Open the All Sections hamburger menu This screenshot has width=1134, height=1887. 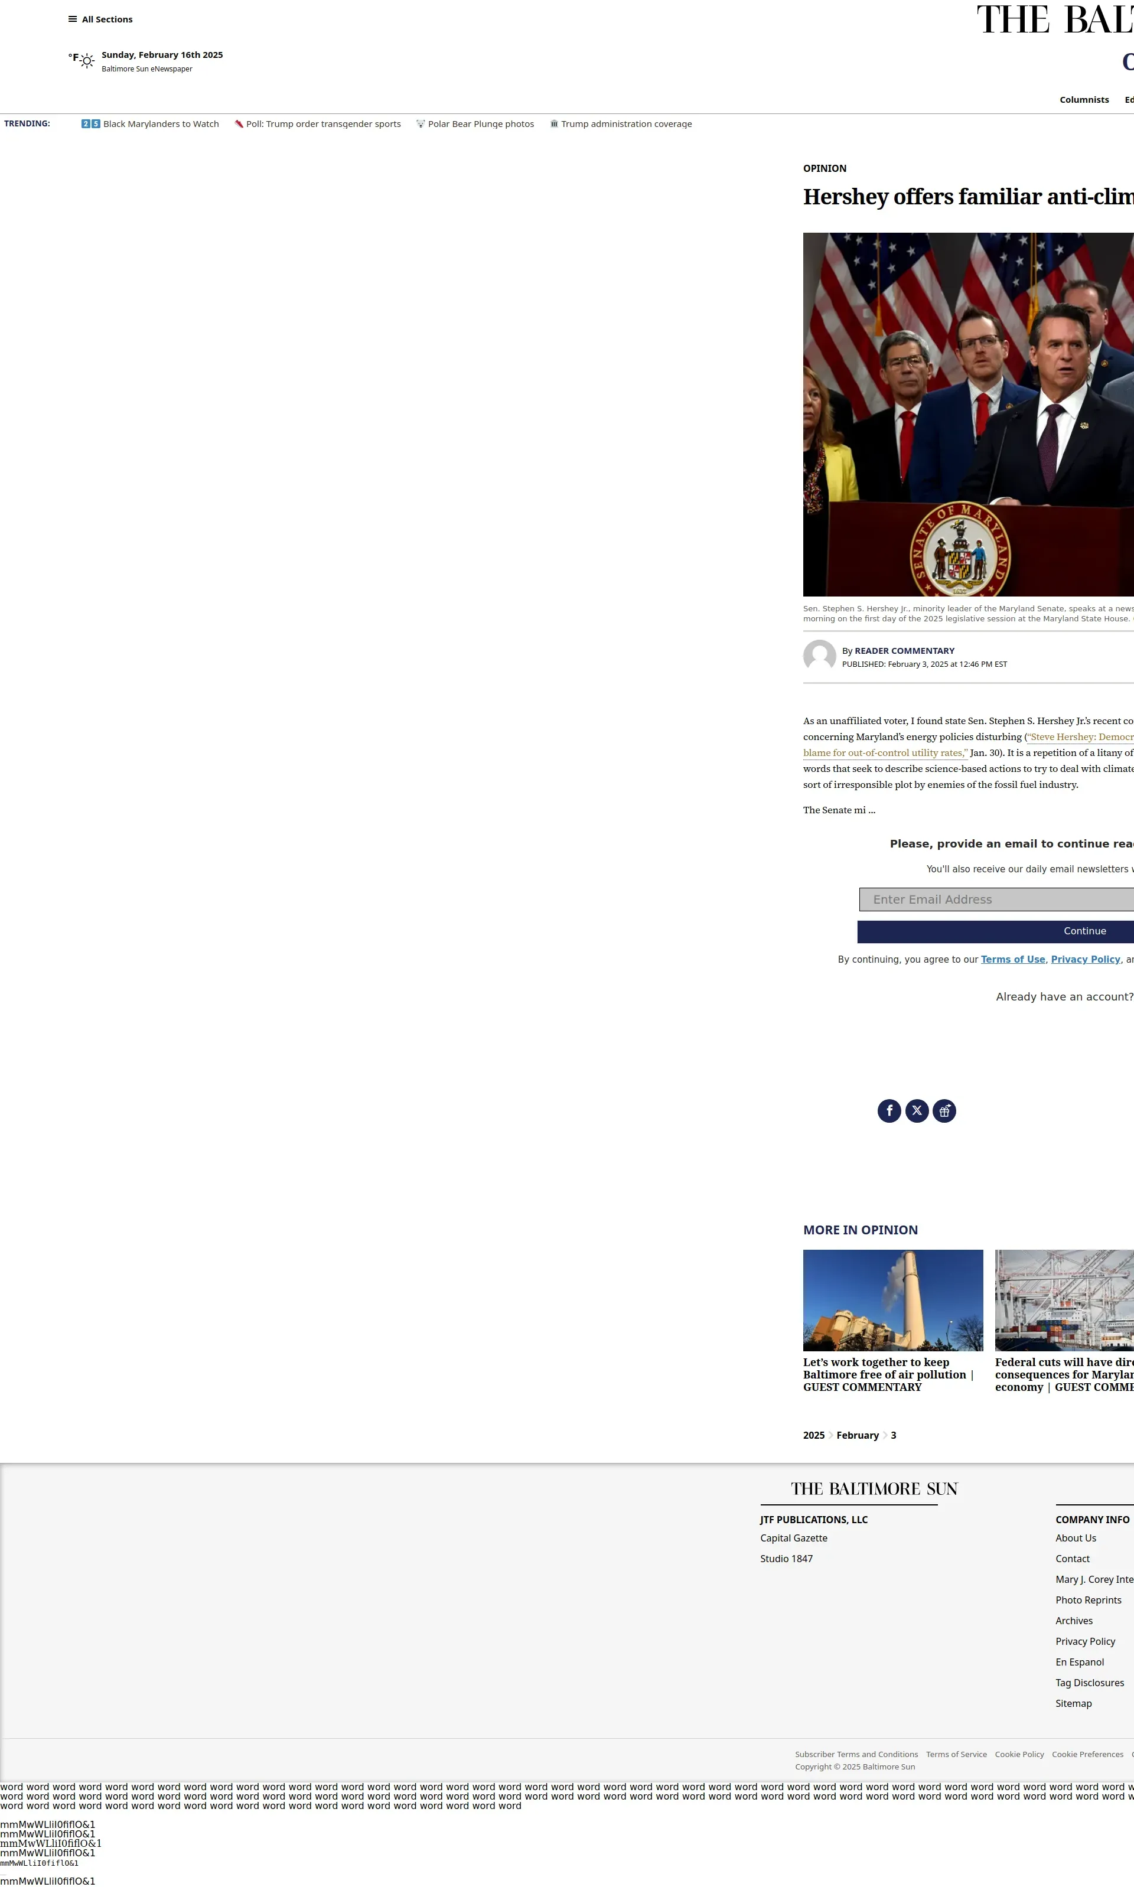pyautogui.click(x=100, y=19)
